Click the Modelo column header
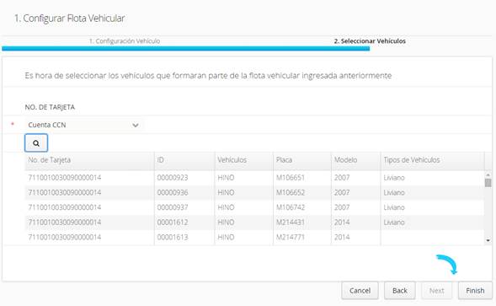Image resolution: width=496 pixels, height=306 pixels. coord(356,160)
